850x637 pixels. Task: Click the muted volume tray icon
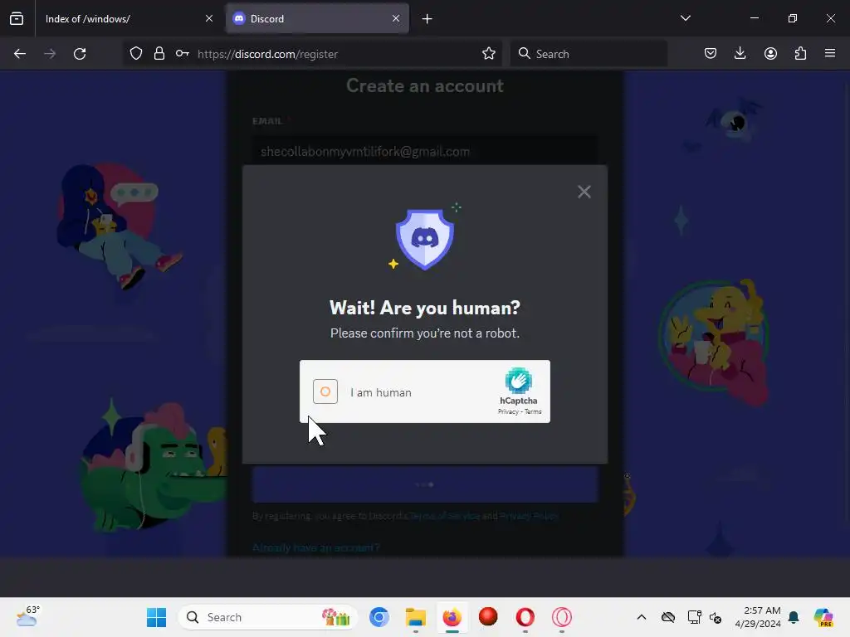click(x=716, y=617)
